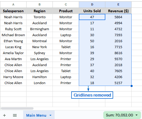Open the all sheets list icon

(x=15, y=115)
